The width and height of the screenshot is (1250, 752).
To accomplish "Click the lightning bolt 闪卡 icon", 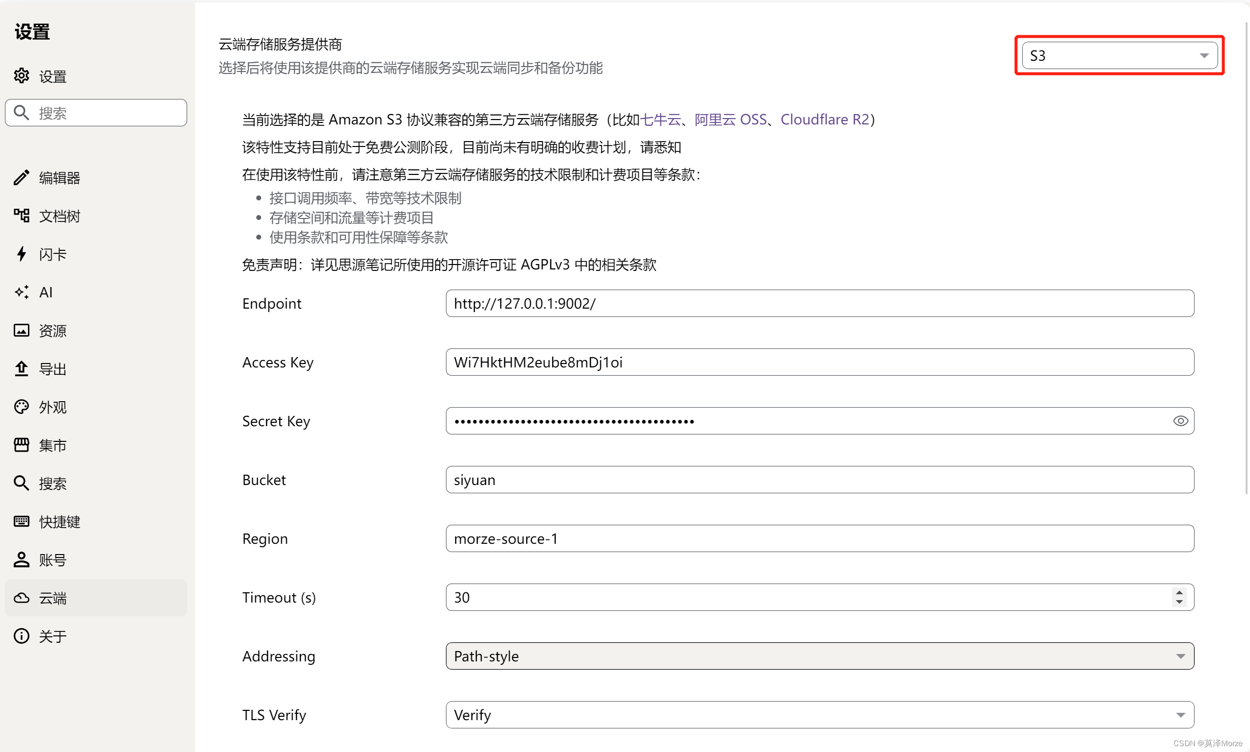I will (21, 254).
